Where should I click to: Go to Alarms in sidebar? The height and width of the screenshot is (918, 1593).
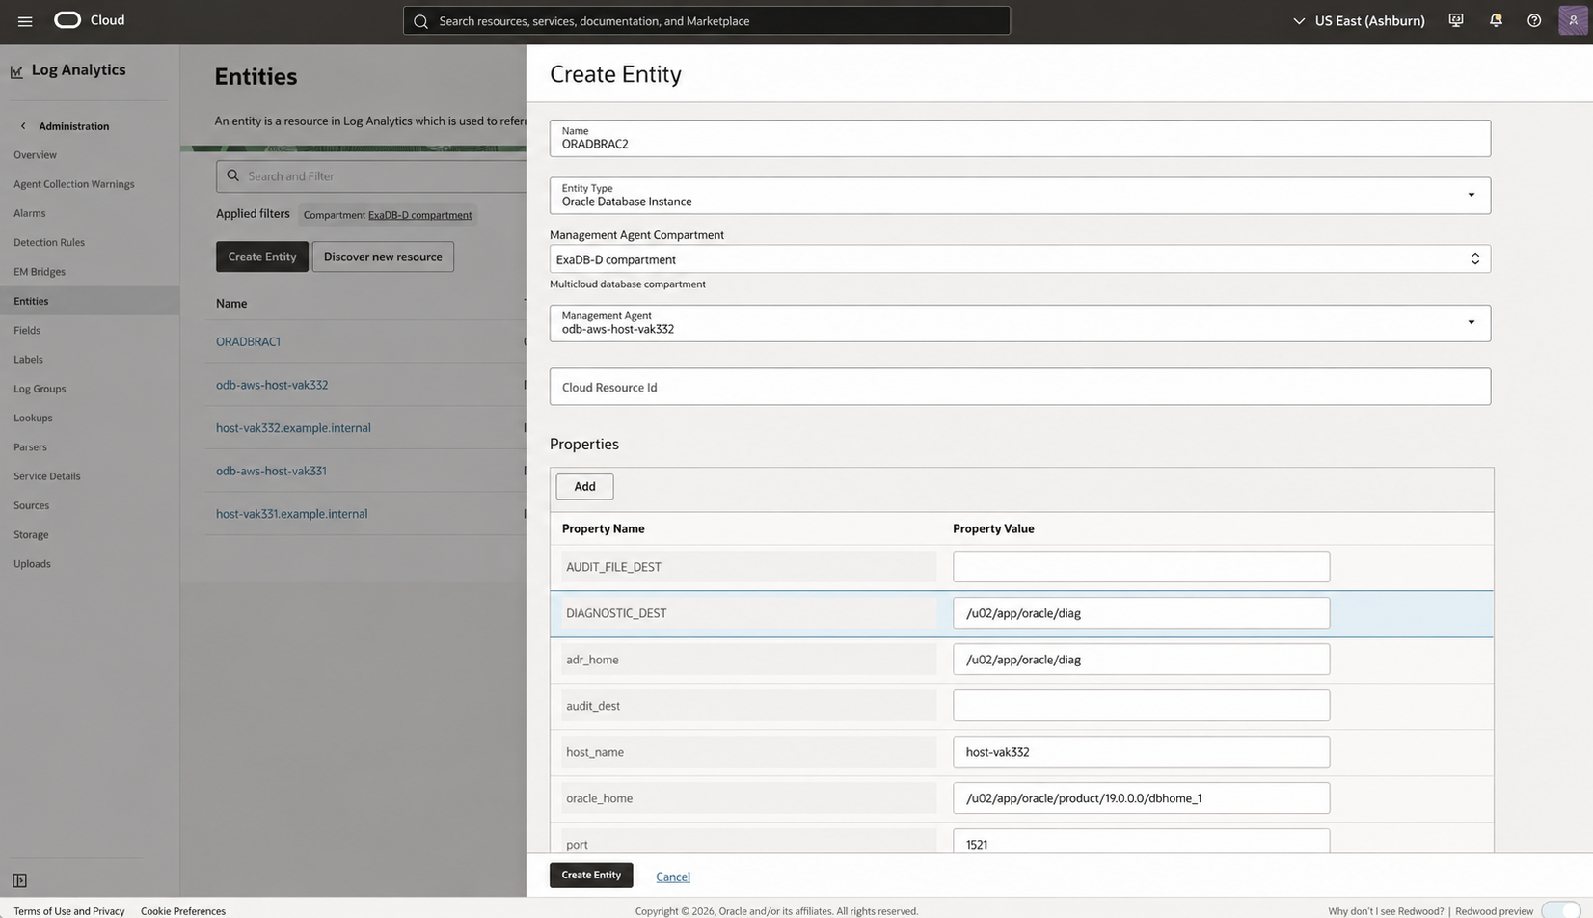(x=30, y=213)
